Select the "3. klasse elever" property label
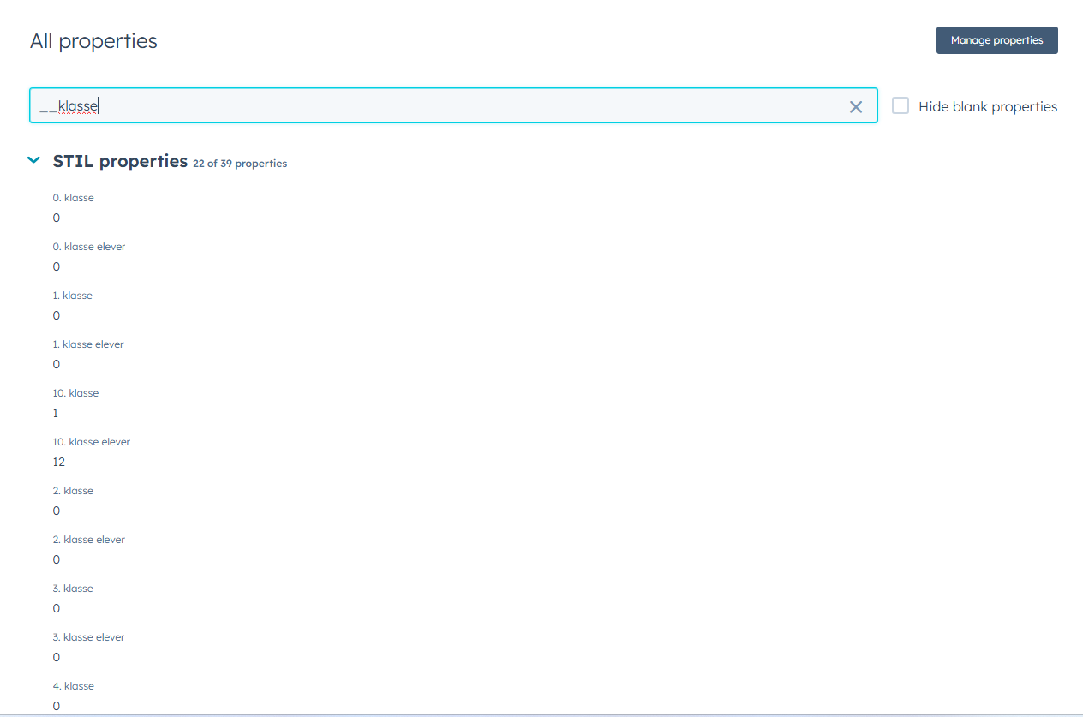 pyautogui.click(x=89, y=637)
